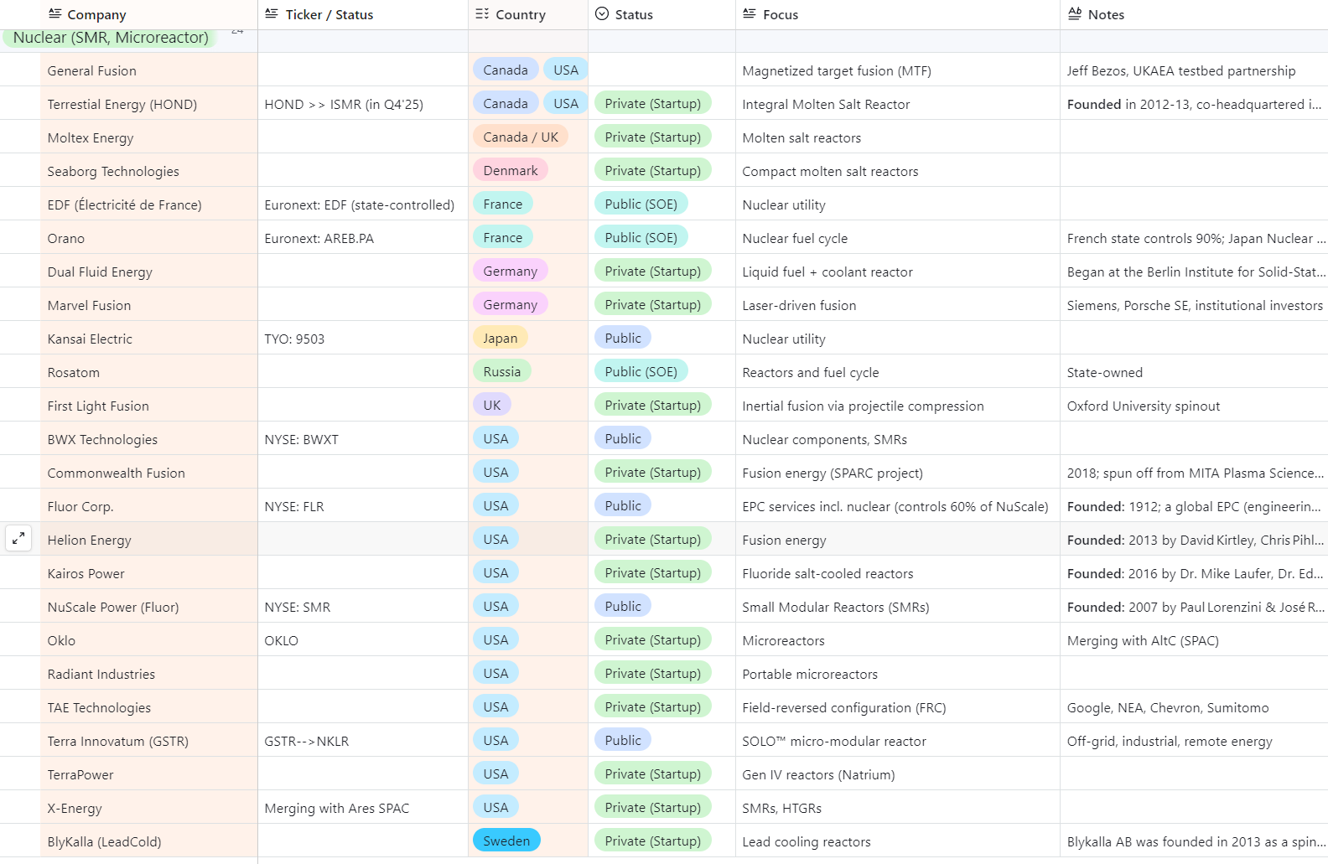Click Public status for BWX Technologies
Viewport: 1328px width, 864px height.
(623, 438)
